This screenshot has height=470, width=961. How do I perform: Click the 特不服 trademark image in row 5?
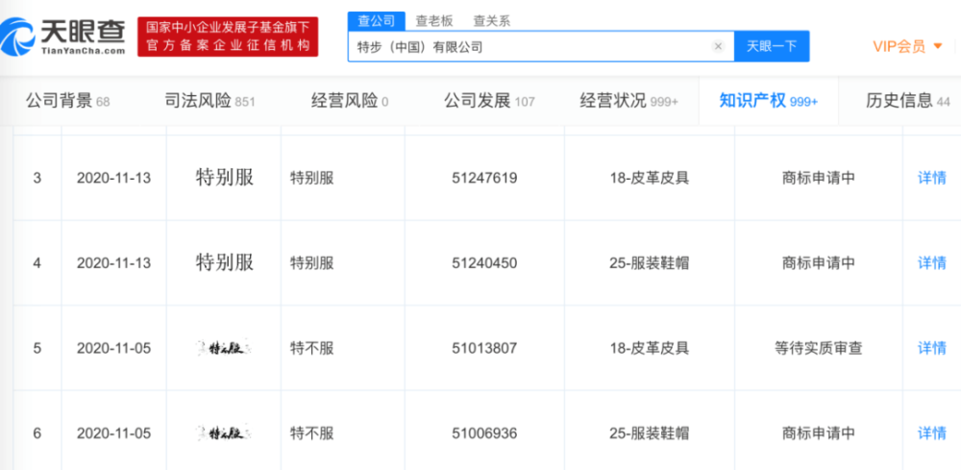(224, 349)
